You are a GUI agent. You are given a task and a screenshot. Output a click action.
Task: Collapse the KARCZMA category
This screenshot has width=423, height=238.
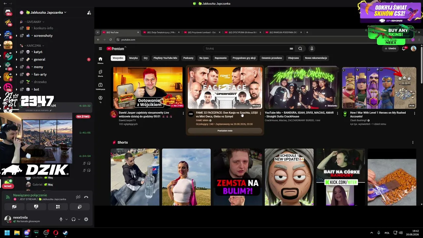click(x=33, y=46)
